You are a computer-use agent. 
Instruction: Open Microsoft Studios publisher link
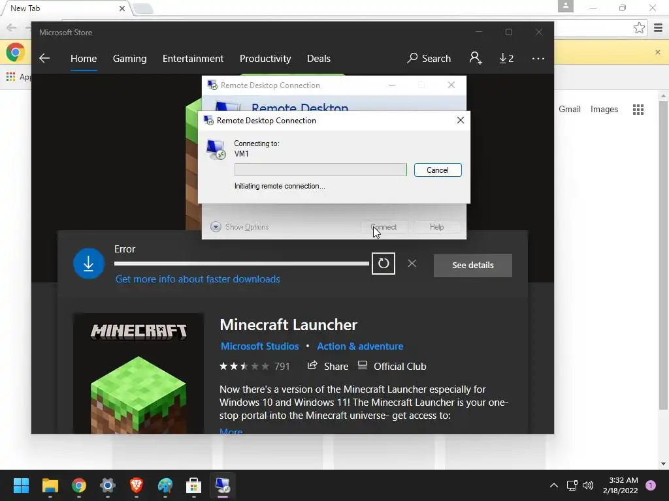point(259,346)
